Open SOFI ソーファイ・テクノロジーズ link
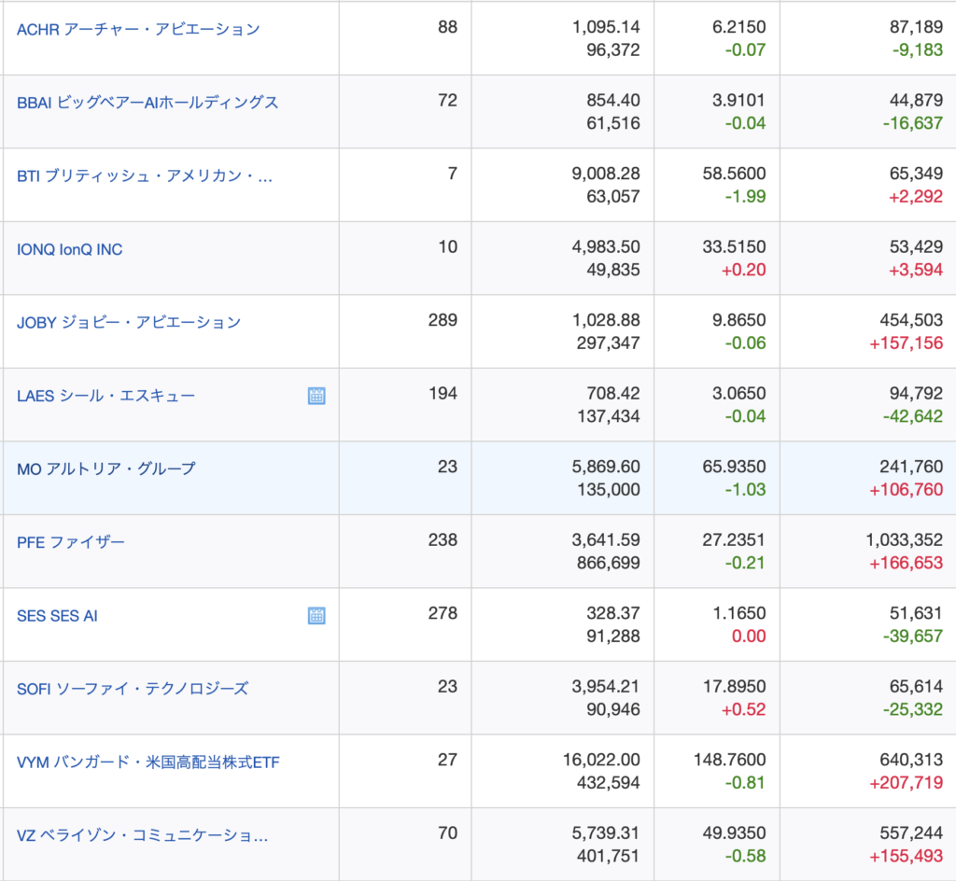Viewport: 956px width, 881px height. coord(133,689)
